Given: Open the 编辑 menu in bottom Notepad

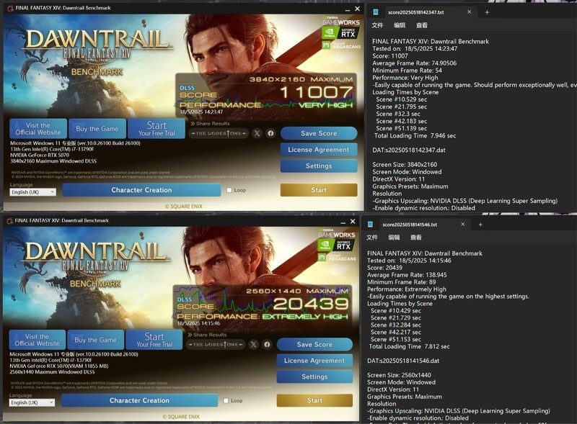Looking at the screenshot, I should tap(394, 238).
